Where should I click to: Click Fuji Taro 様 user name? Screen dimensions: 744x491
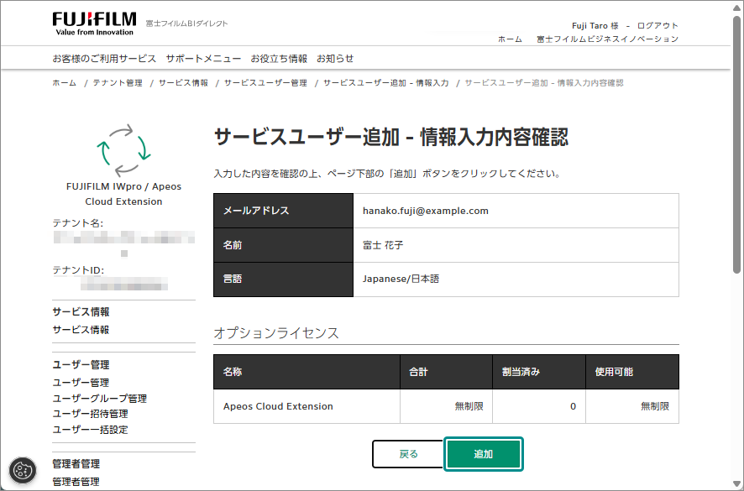point(595,26)
